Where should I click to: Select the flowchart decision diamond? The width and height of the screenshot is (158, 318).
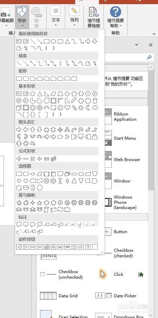coord(33,174)
